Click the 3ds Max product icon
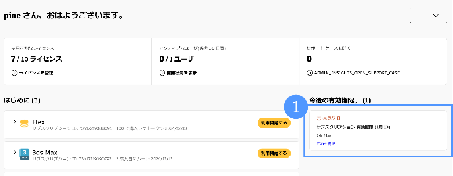 [25, 154]
